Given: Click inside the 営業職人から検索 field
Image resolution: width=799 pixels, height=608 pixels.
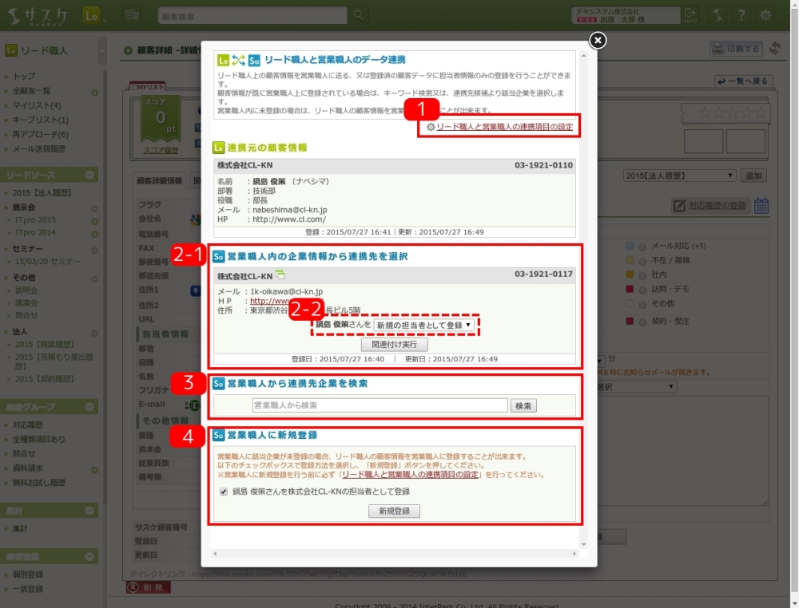Looking at the screenshot, I should click(x=380, y=405).
